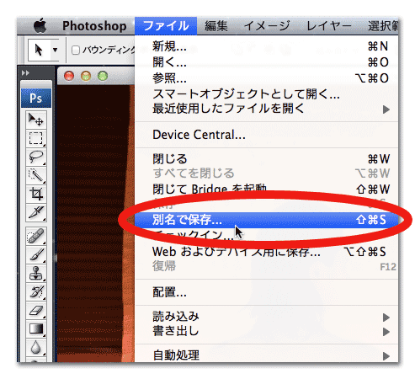Click the selection arrow tool preset icon
This screenshot has height=379, width=415.
[39, 51]
